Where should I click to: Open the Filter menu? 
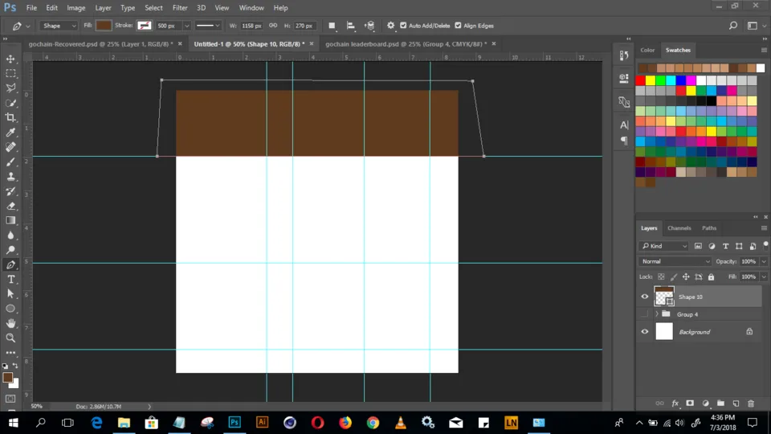[x=180, y=8]
